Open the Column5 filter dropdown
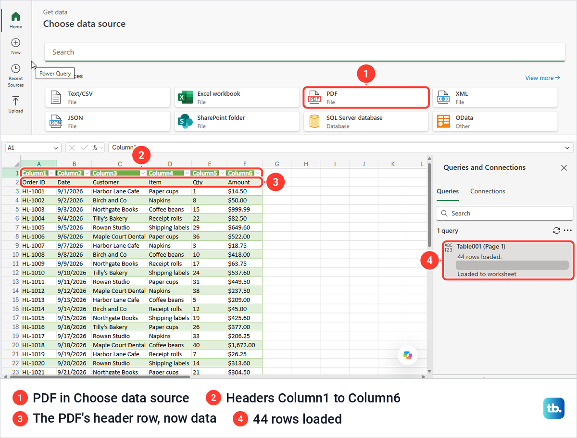The height and width of the screenshot is (438, 577). click(222, 173)
